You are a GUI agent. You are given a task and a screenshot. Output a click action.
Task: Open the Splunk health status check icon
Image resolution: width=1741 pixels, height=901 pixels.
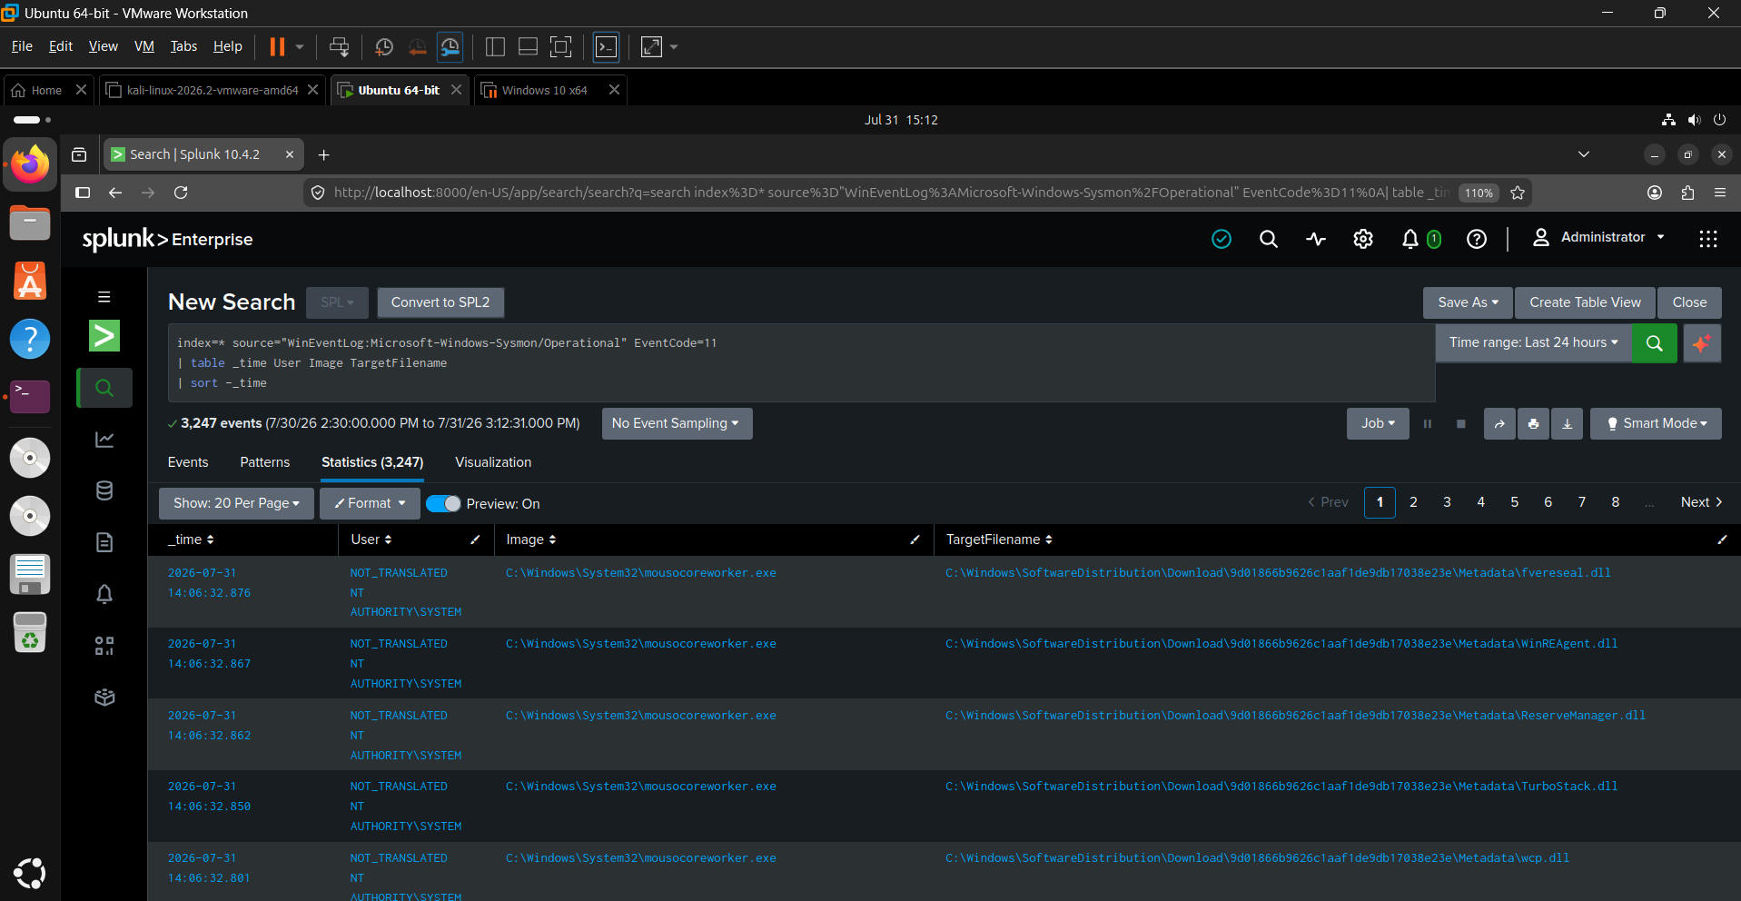coord(1222,239)
